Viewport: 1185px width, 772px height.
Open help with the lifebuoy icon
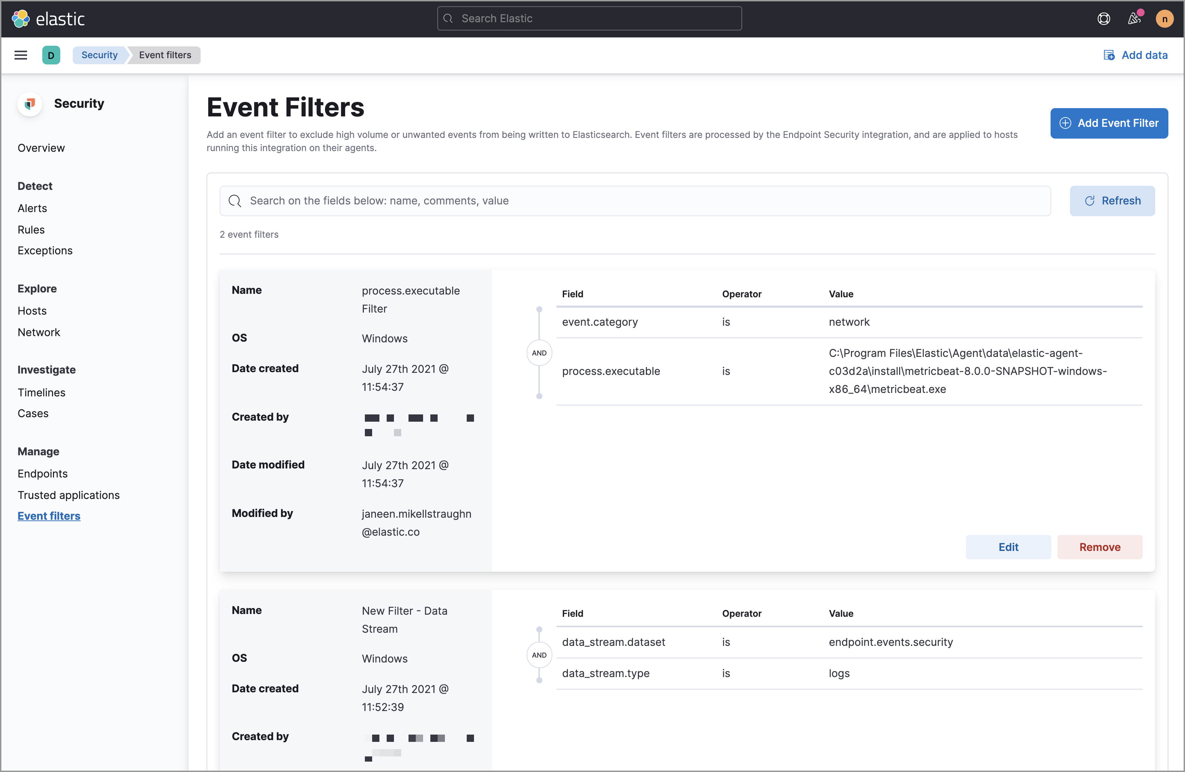coord(1104,18)
